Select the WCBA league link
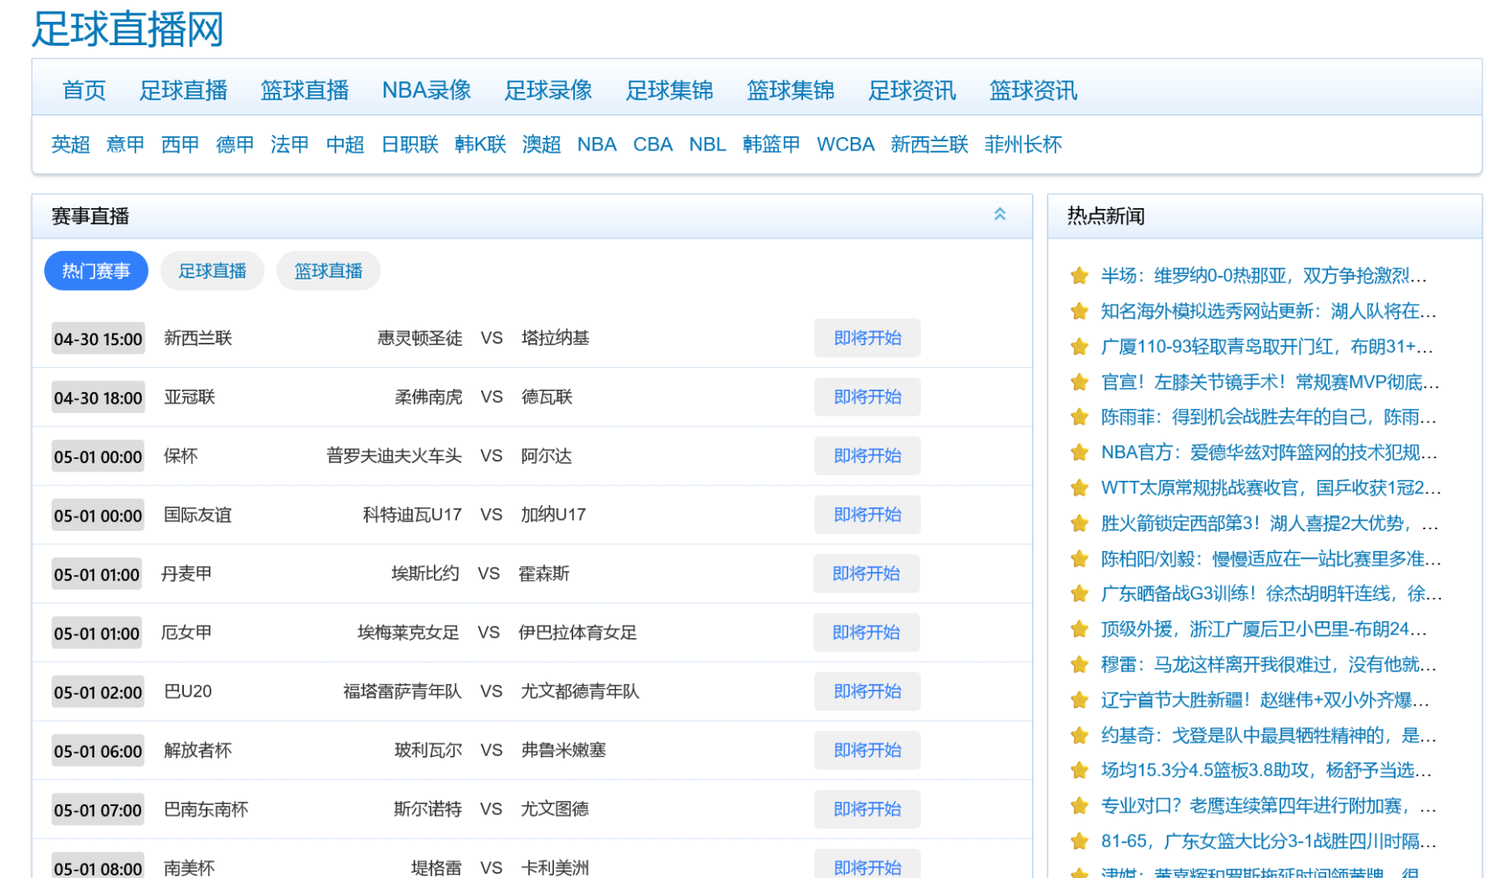This screenshot has width=1511, height=878. (x=846, y=145)
